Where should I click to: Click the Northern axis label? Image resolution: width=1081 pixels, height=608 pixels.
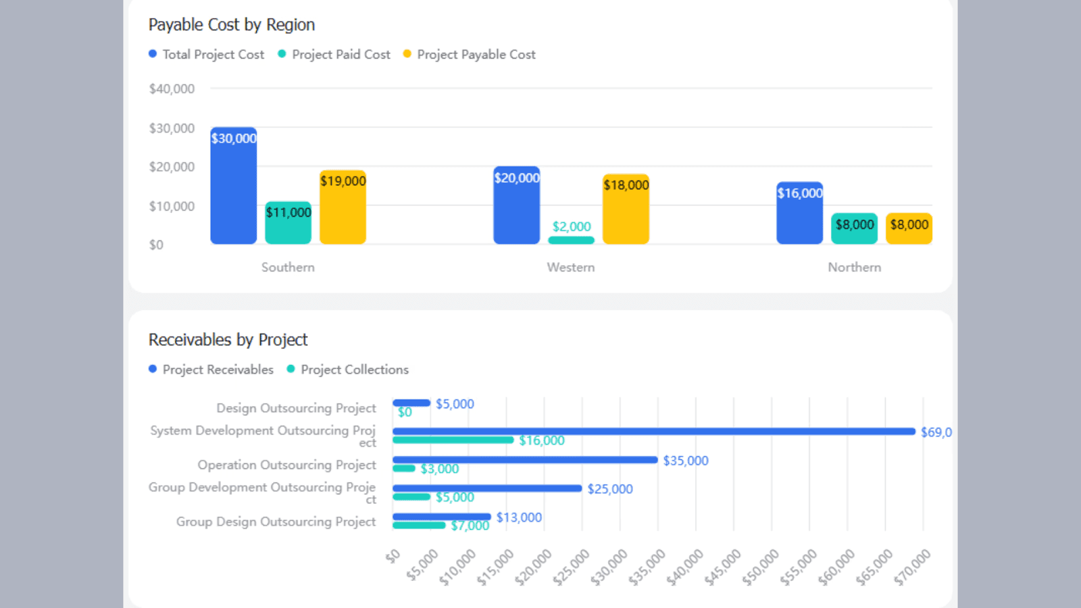click(x=855, y=267)
